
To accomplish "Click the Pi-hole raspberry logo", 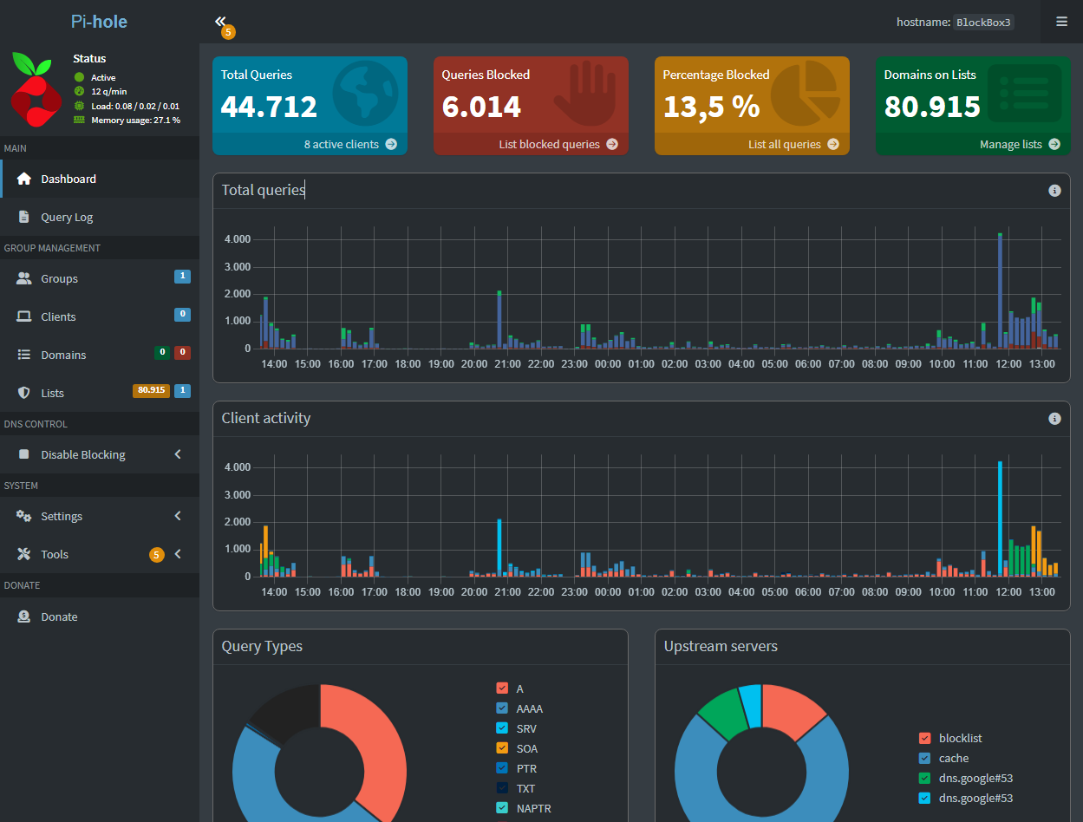I will click(36, 91).
